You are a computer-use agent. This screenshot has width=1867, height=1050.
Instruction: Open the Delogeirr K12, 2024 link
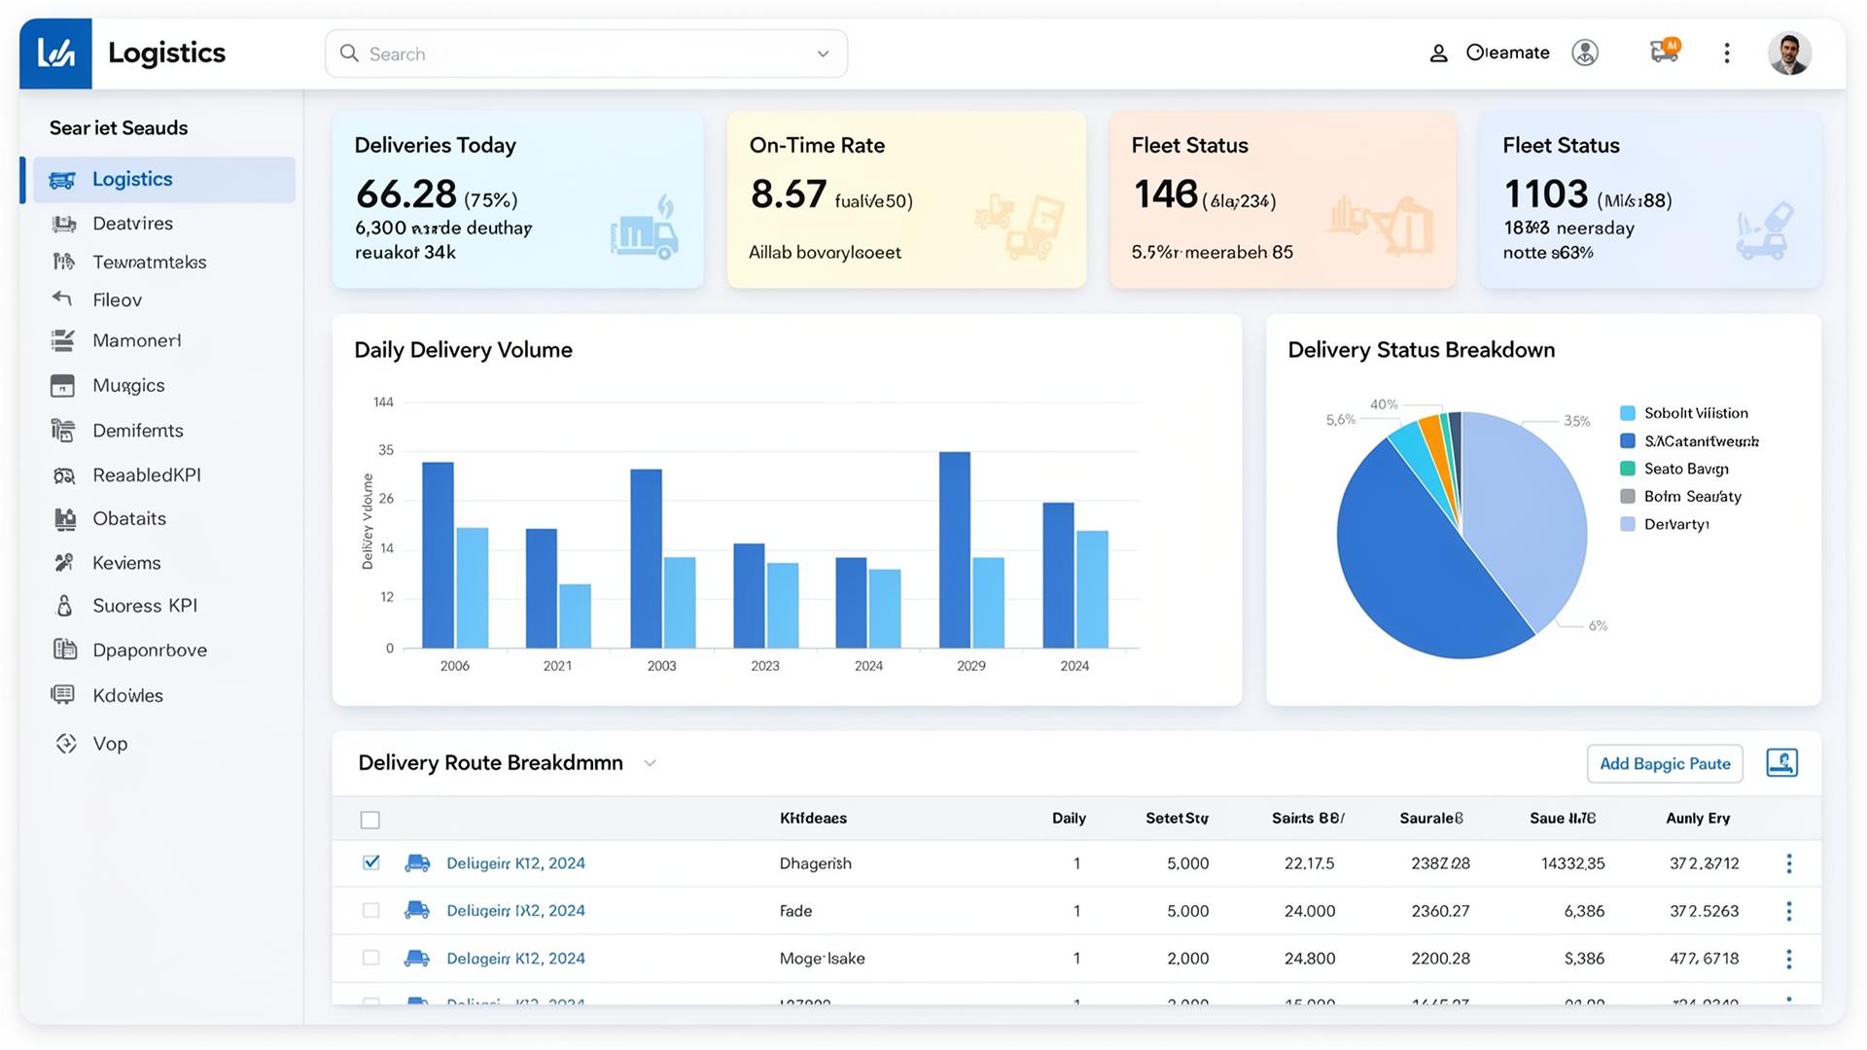pos(515,959)
